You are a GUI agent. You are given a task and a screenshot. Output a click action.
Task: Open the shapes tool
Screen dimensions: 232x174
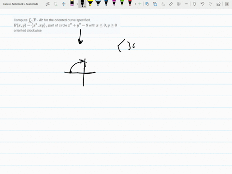[147, 4]
